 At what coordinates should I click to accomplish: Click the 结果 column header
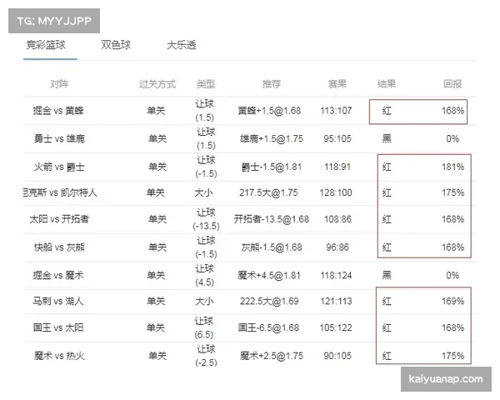[387, 84]
